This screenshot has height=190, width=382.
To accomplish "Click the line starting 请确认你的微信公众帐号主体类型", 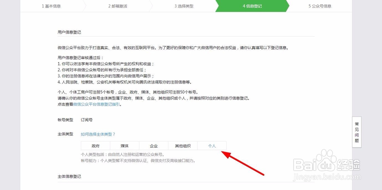I will [x=154, y=98].
